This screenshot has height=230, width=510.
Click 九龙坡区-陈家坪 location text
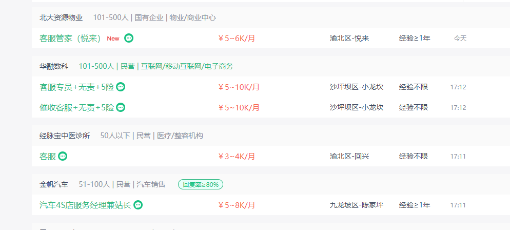click(357, 205)
